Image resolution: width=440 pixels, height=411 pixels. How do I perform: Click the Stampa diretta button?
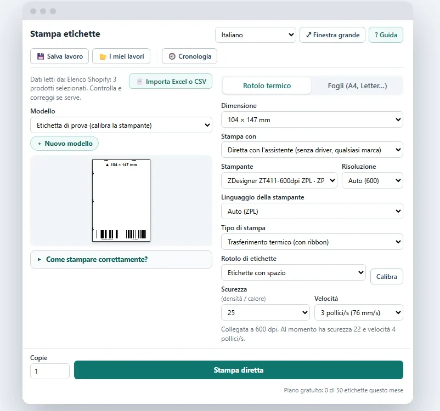239,370
